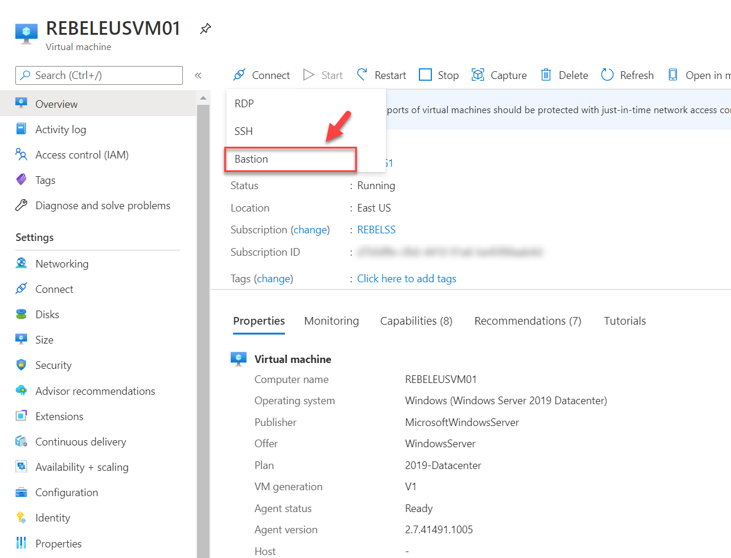731x558 pixels.
Task: Open the Size icon
Action: point(21,339)
